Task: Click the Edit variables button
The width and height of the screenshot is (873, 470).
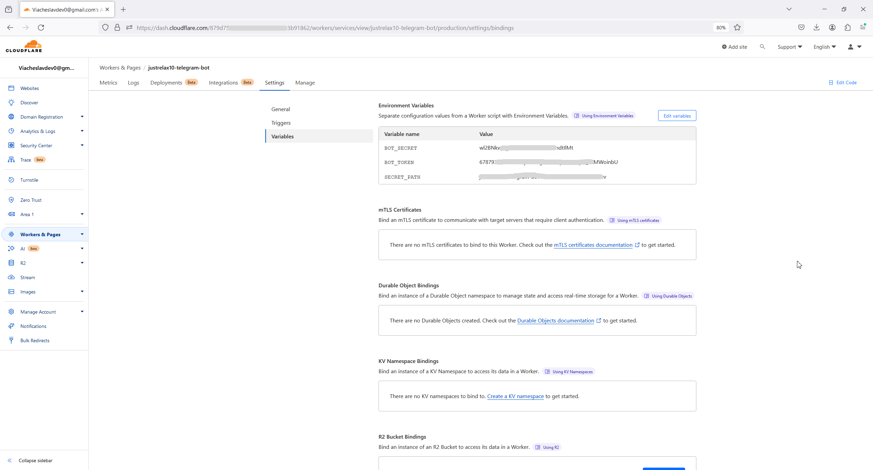Action: point(677,116)
